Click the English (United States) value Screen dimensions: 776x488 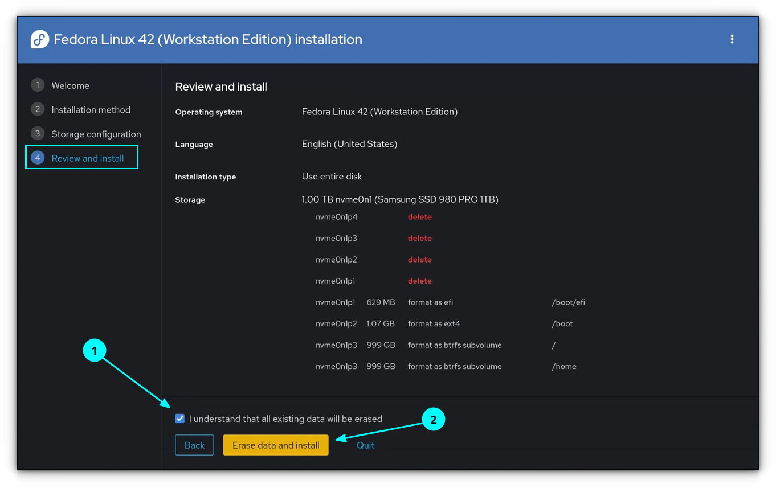pos(349,144)
